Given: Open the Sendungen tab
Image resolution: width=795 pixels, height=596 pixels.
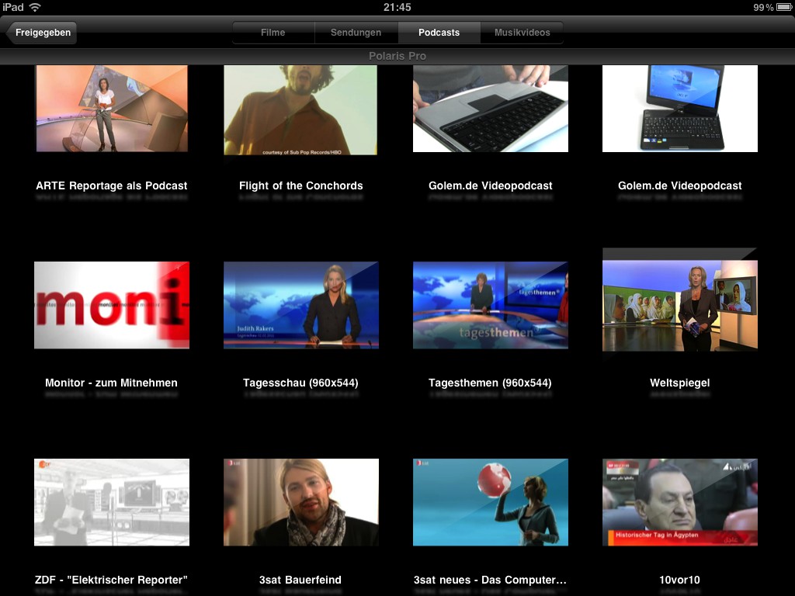Looking at the screenshot, I should pyautogui.click(x=356, y=33).
